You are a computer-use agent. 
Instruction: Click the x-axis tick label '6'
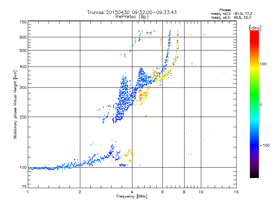pyautogui.click(x=162, y=192)
